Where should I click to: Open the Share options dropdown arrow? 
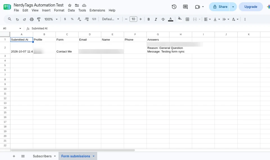[x=233, y=7]
